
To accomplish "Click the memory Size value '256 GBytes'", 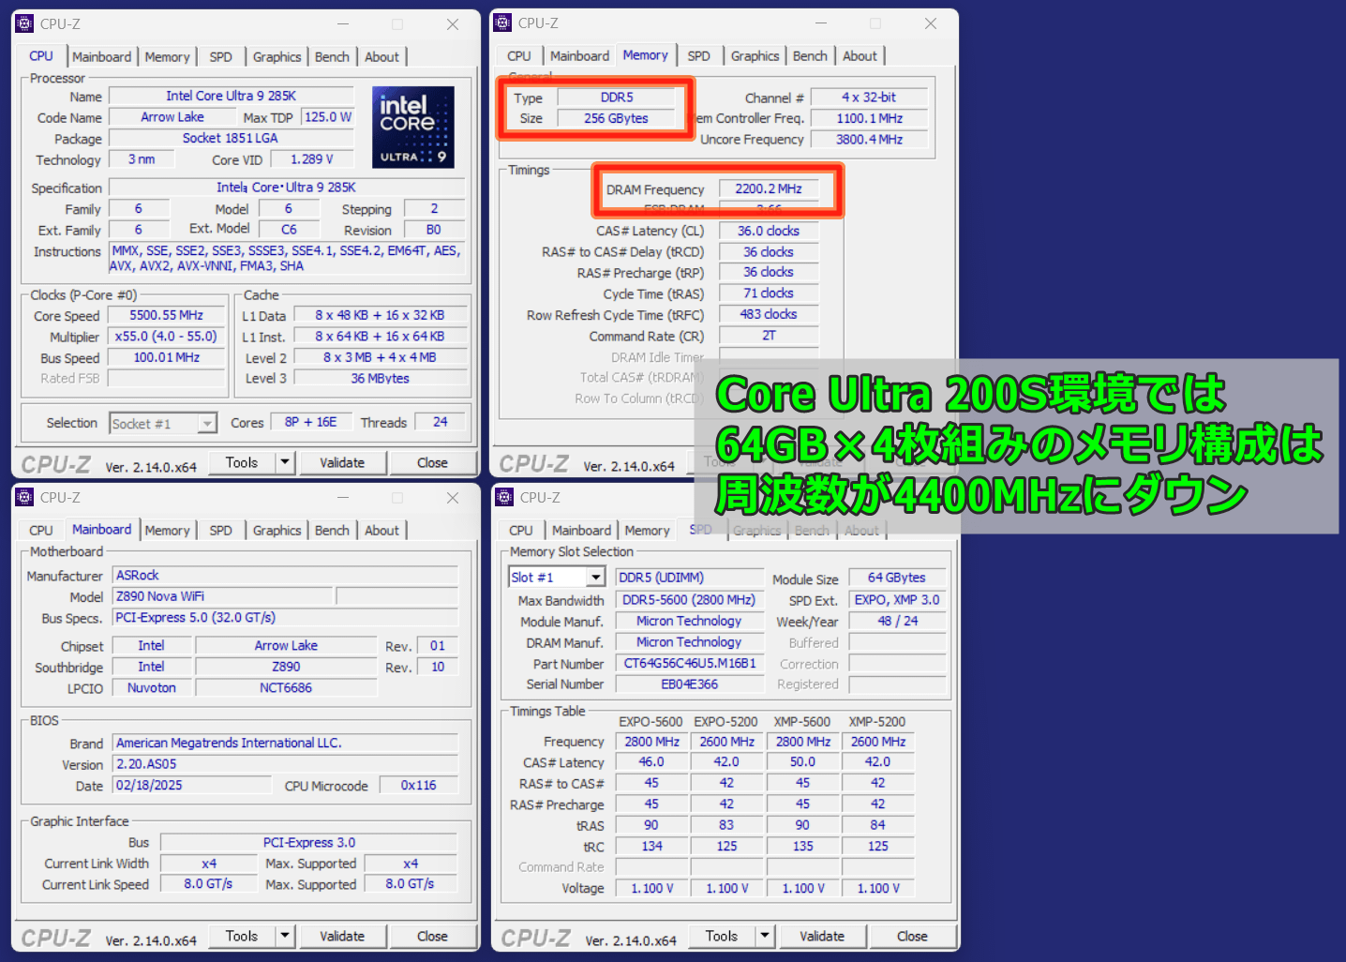I will click(617, 118).
